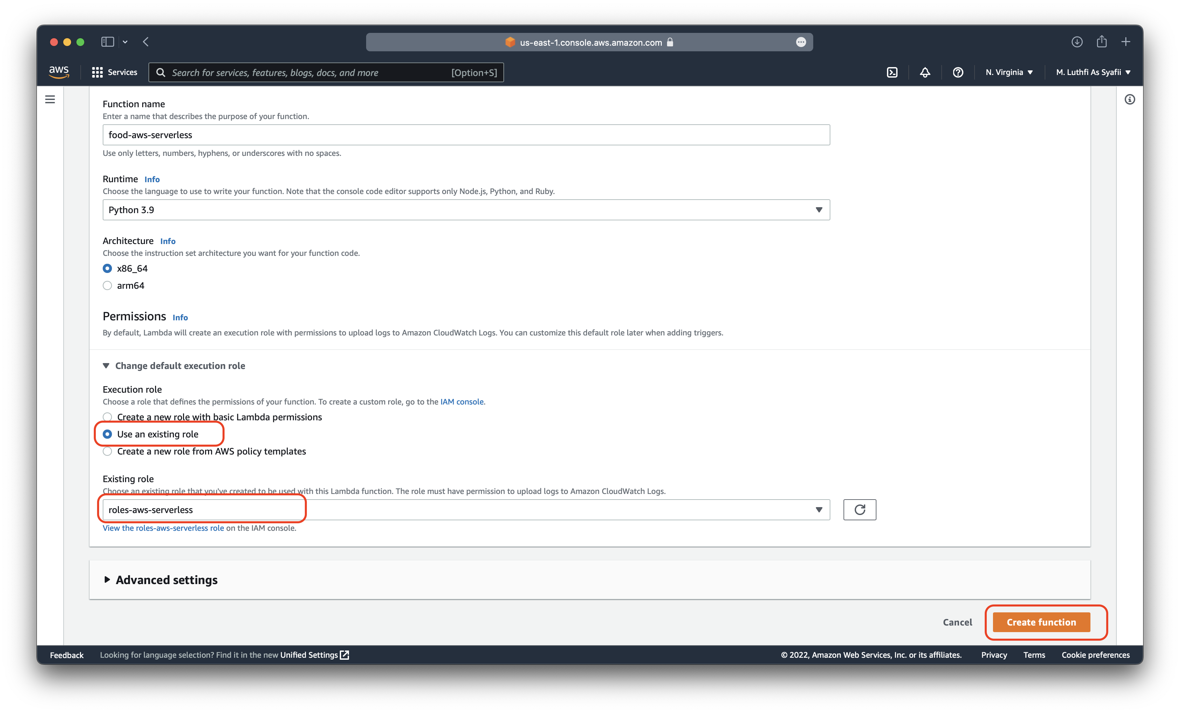Open the IAM console link
1180x713 pixels.
pos(462,402)
